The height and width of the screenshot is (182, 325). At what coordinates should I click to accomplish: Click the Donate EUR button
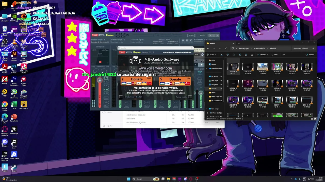[137, 81]
